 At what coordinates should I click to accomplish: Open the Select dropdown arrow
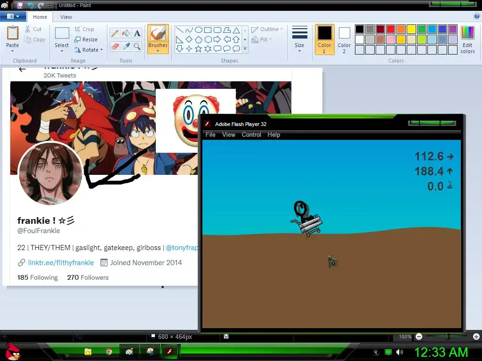[62, 51]
